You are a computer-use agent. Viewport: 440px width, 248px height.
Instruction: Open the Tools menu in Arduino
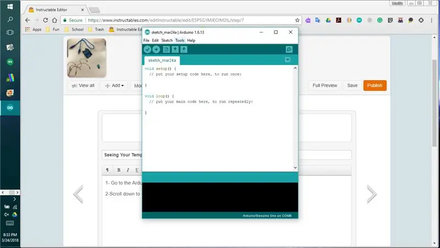180,40
